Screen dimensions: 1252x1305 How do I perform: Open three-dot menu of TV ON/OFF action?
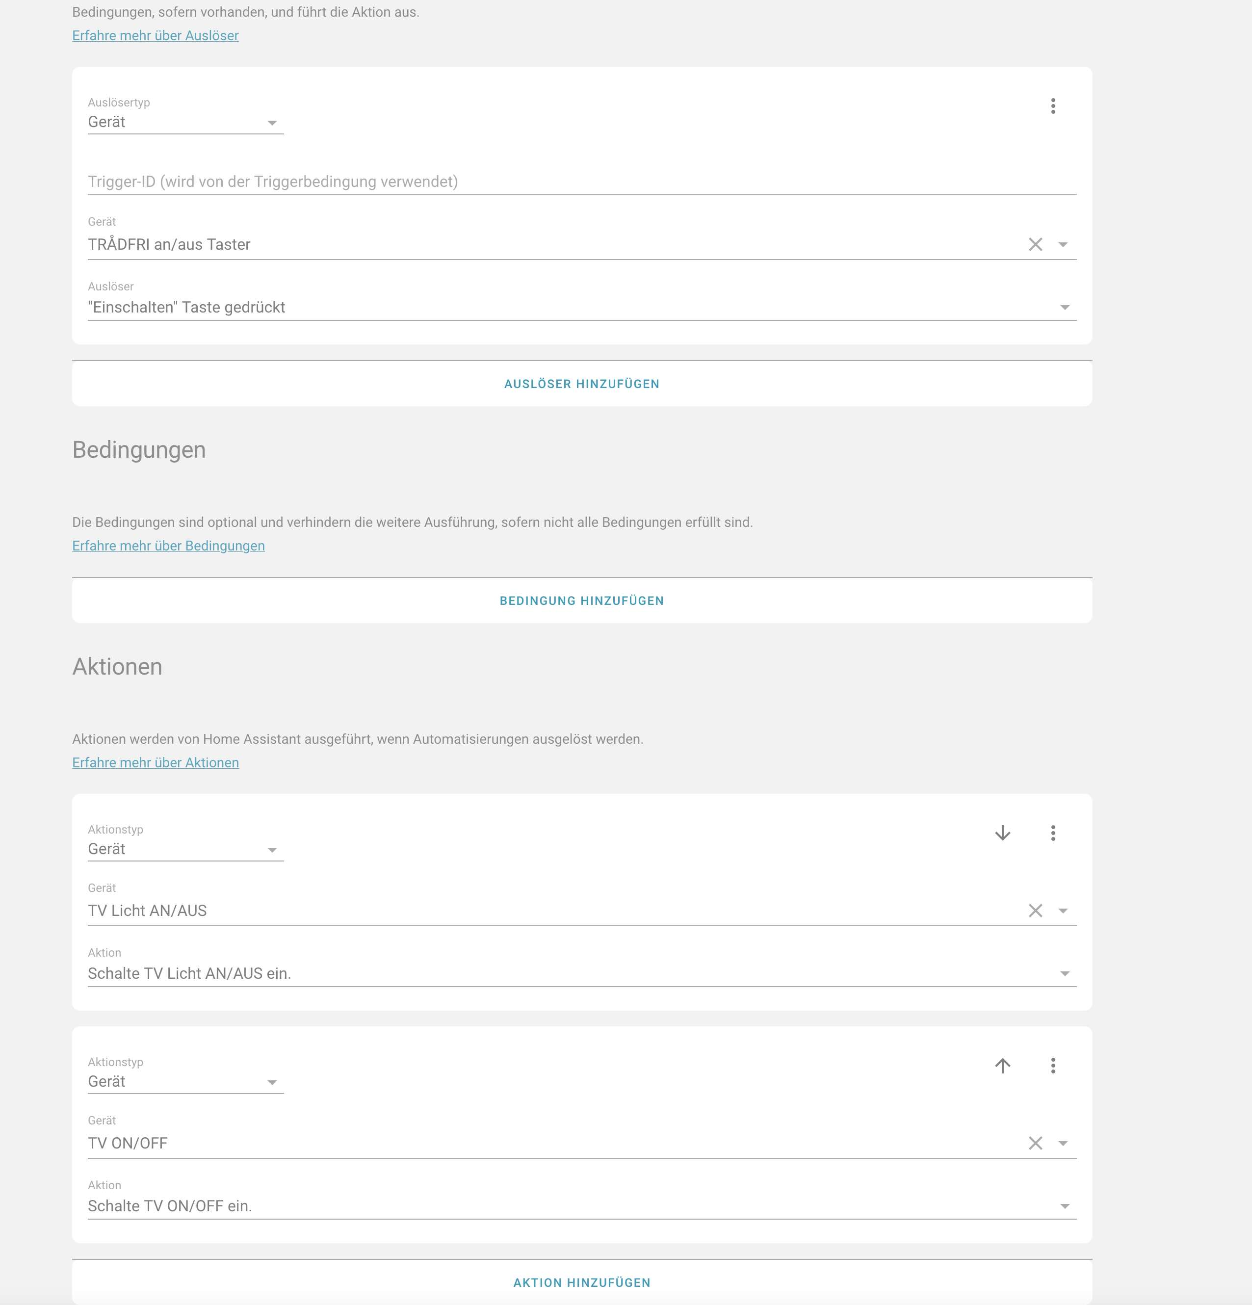pos(1053,1065)
